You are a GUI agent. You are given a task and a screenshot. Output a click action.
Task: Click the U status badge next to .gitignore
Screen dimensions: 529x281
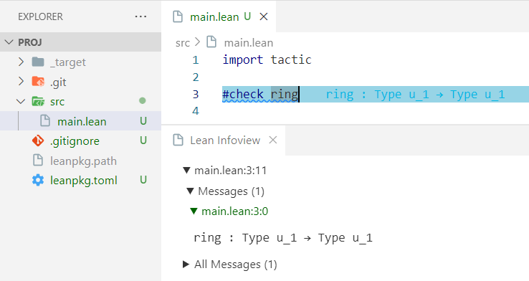[143, 140]
